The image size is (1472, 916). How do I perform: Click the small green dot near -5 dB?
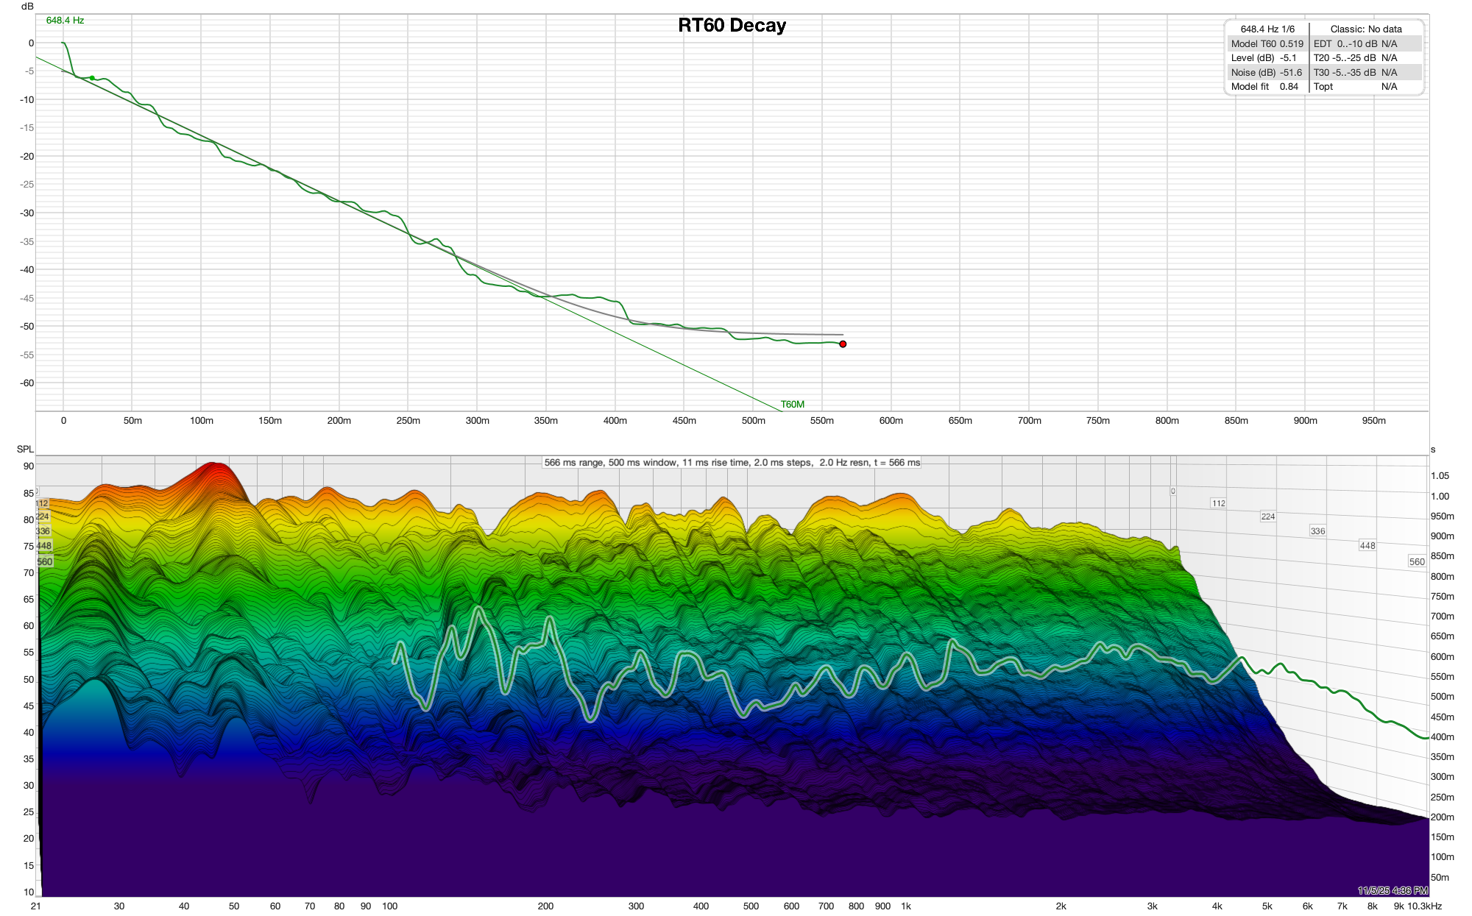(x=92, y=77)
